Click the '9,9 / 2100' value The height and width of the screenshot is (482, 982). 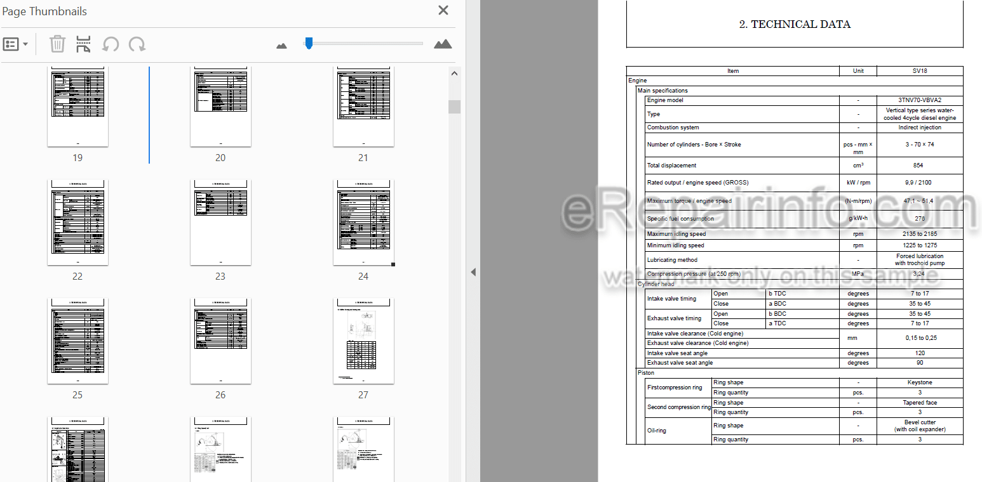point(919,183)
